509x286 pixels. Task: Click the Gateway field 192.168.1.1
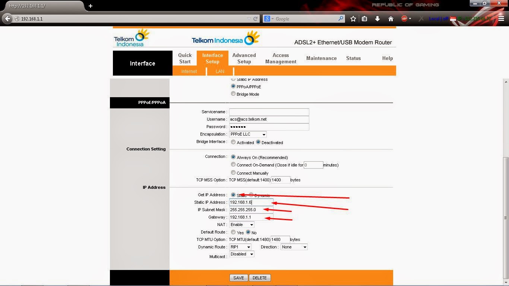click(x=251, y=217)
